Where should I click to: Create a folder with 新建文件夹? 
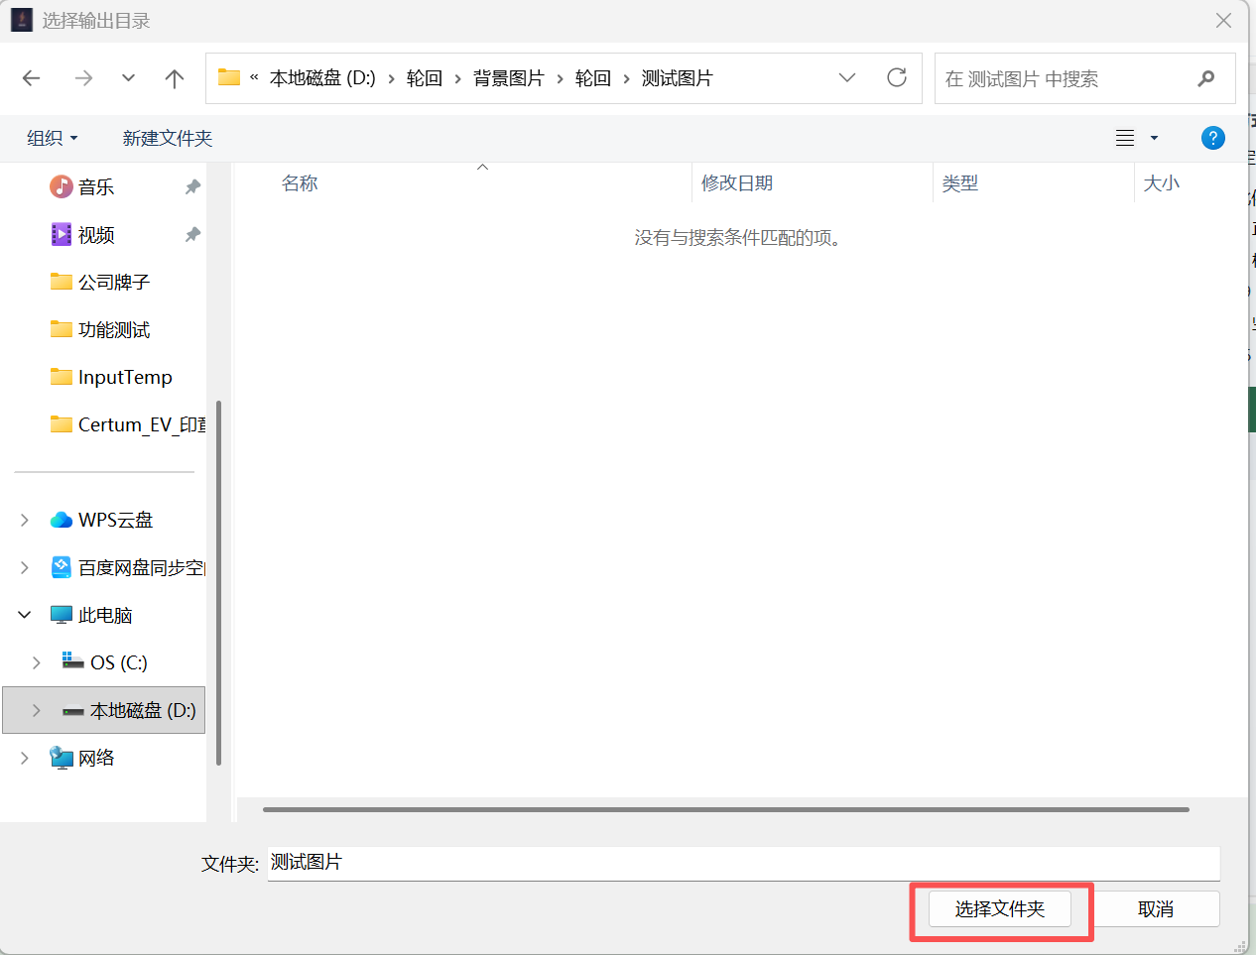[168, 138]
